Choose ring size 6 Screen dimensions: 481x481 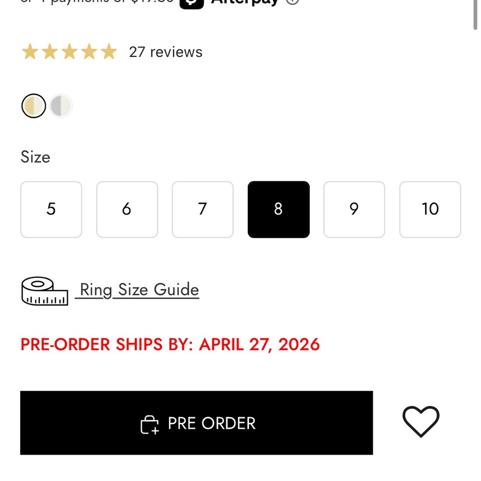pyautogui.click(x=127, y=209)
